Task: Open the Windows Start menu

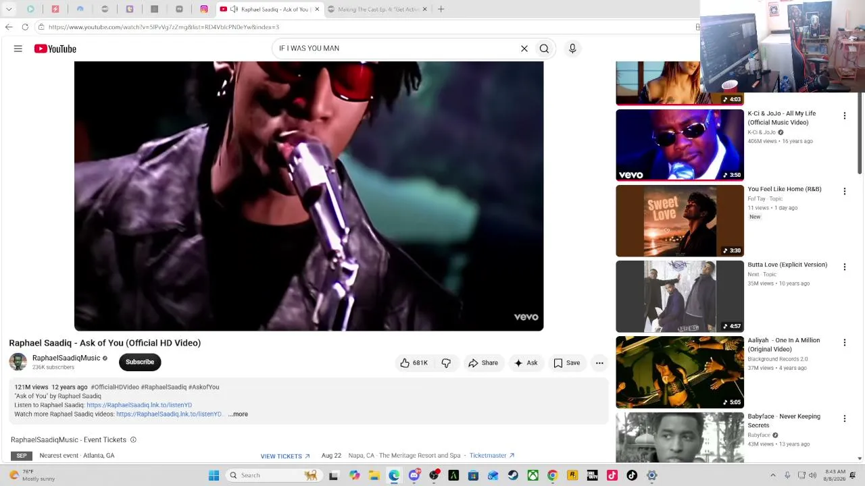Action: [214, 475]
